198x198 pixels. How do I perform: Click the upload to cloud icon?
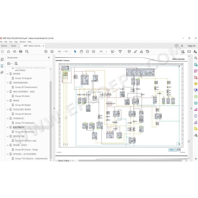(x=14, y=51)
